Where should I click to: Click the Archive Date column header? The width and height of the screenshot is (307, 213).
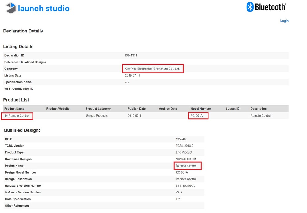point(168,109)
